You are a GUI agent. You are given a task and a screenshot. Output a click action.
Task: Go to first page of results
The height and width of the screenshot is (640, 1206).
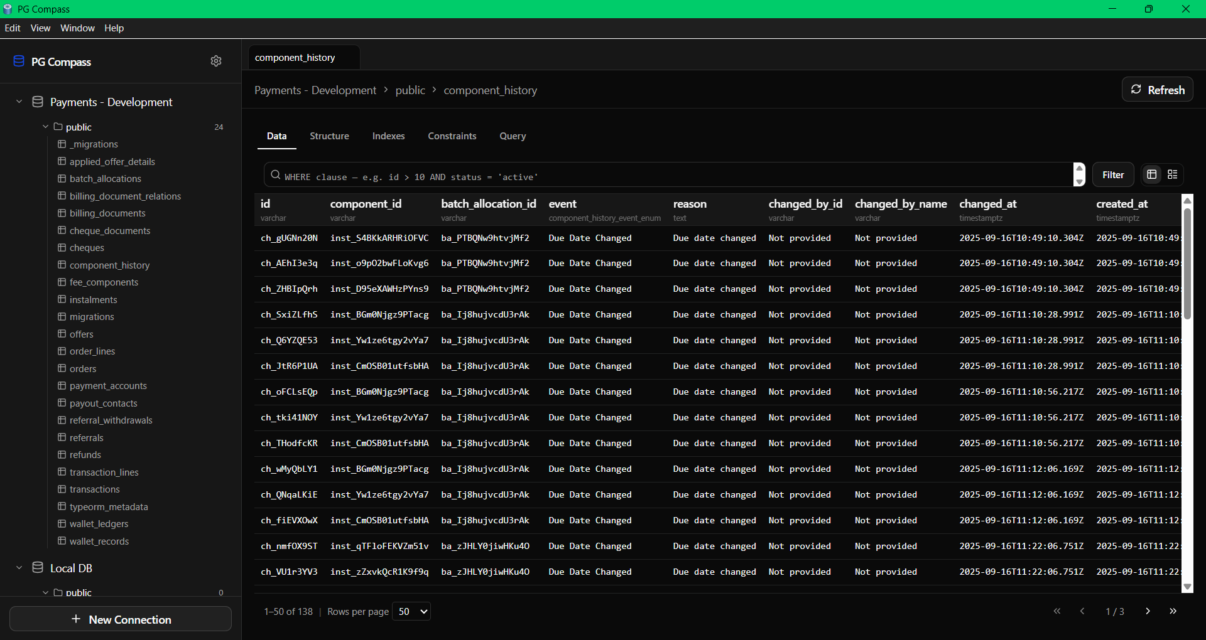tap(1057, 611)
